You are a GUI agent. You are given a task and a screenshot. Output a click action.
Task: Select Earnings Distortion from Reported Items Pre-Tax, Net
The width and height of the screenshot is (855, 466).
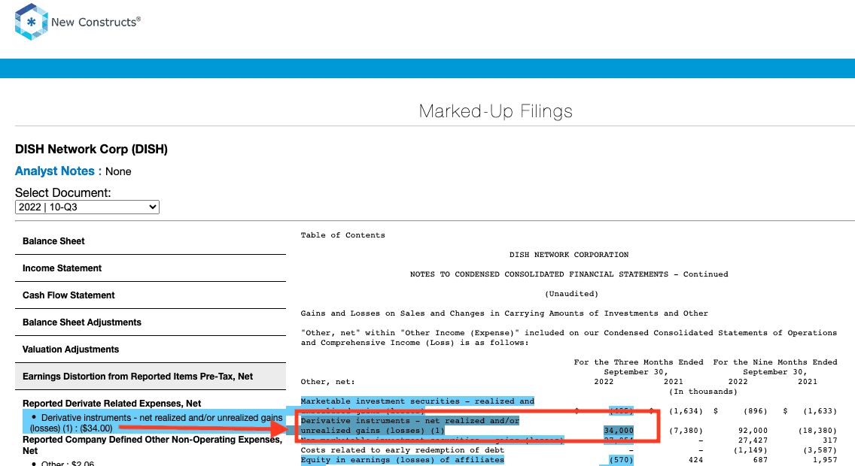(x=151, y=376)
